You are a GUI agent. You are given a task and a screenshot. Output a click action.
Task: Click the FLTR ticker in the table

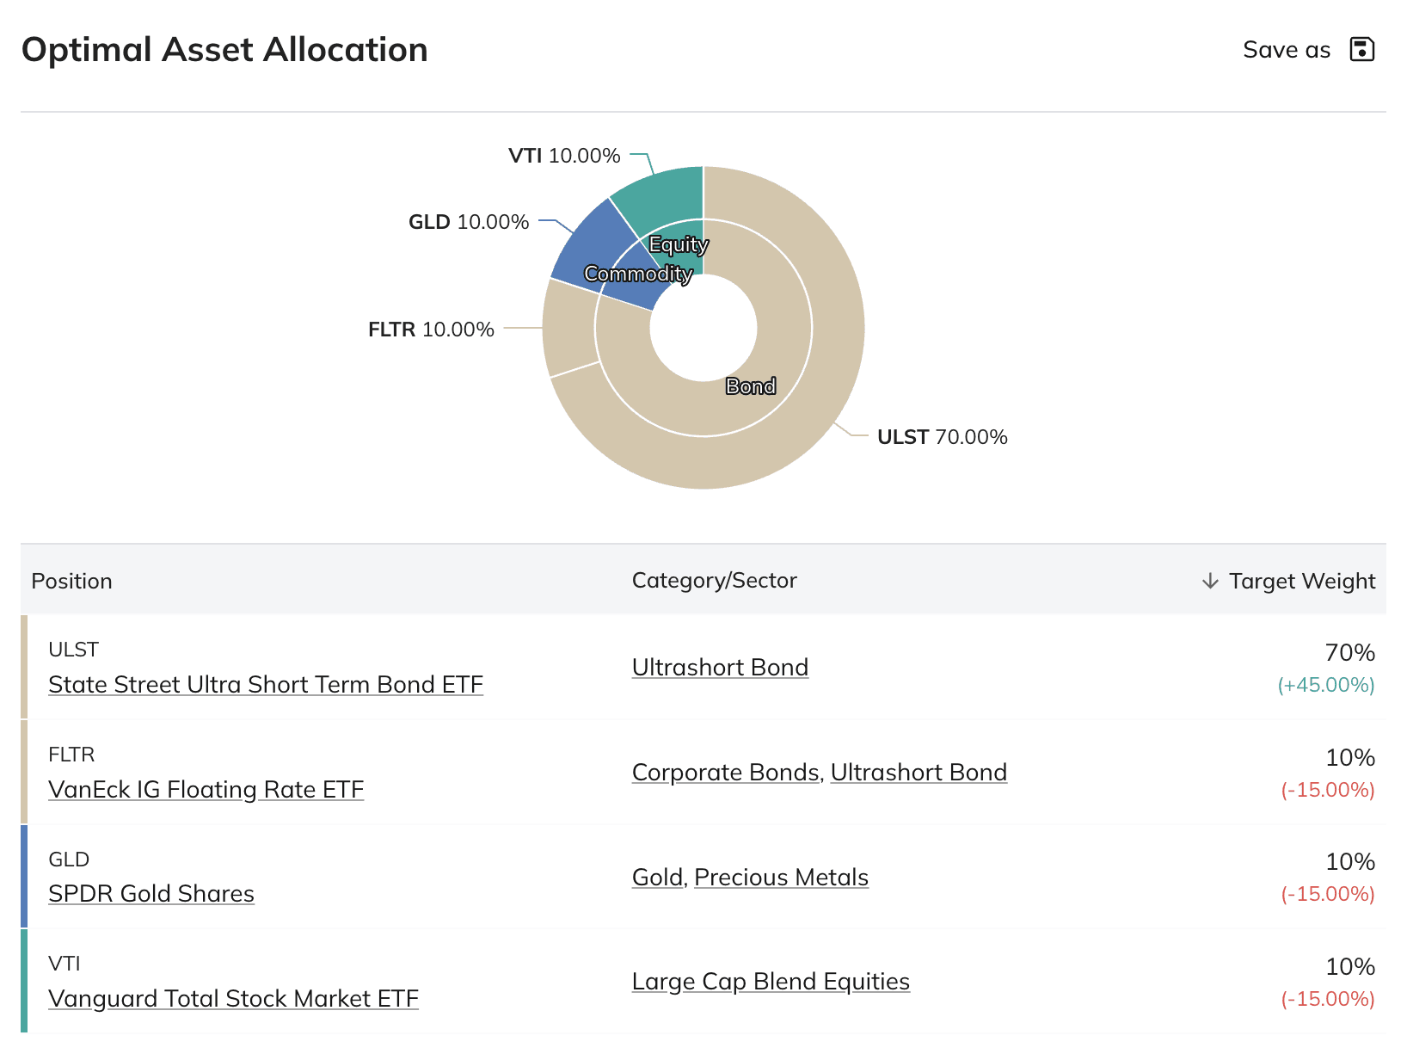point(71,755)
